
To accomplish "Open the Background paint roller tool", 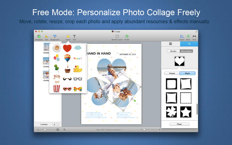I will (x=55, y=37).
